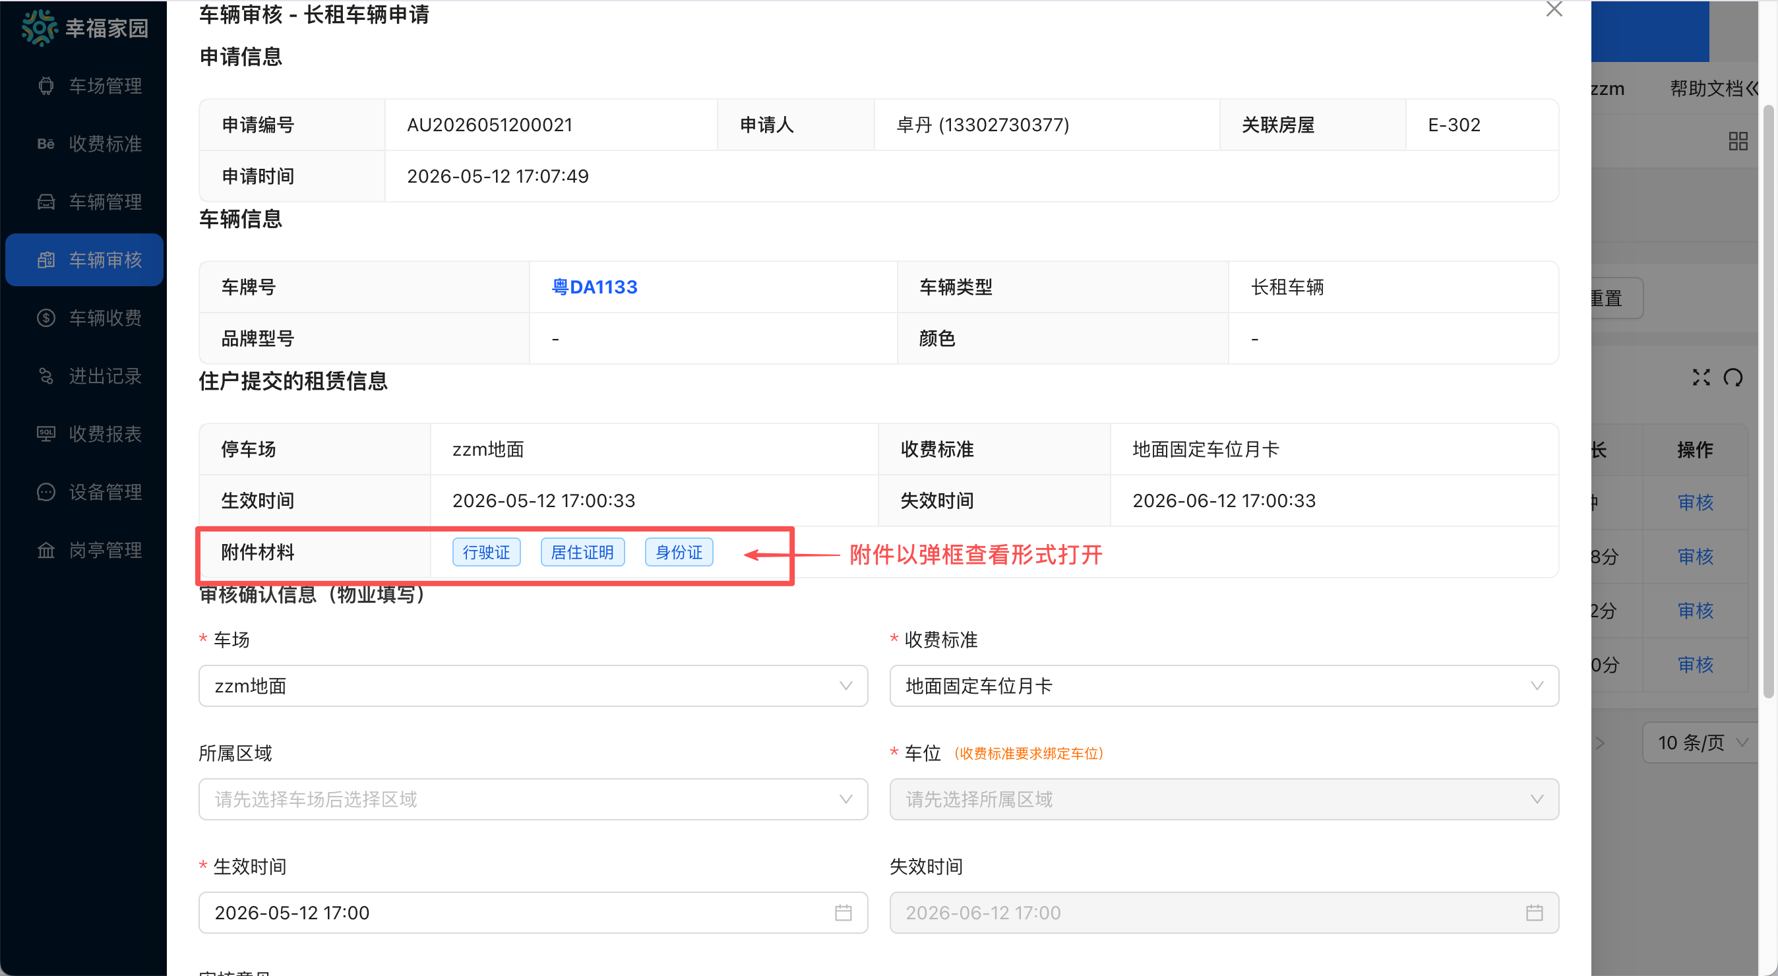The image size is (1778, 976).
Task: Go to 车辆管理 in the sidebar
Action: [84, 202]
